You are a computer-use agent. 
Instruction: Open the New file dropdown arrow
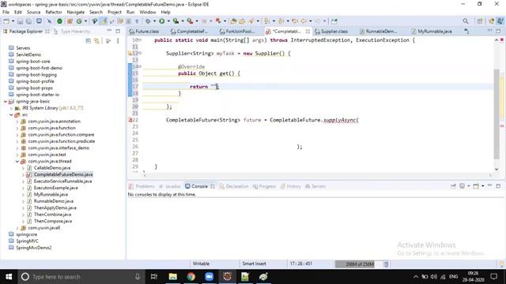pyautogui.click(x=13, y=21)
